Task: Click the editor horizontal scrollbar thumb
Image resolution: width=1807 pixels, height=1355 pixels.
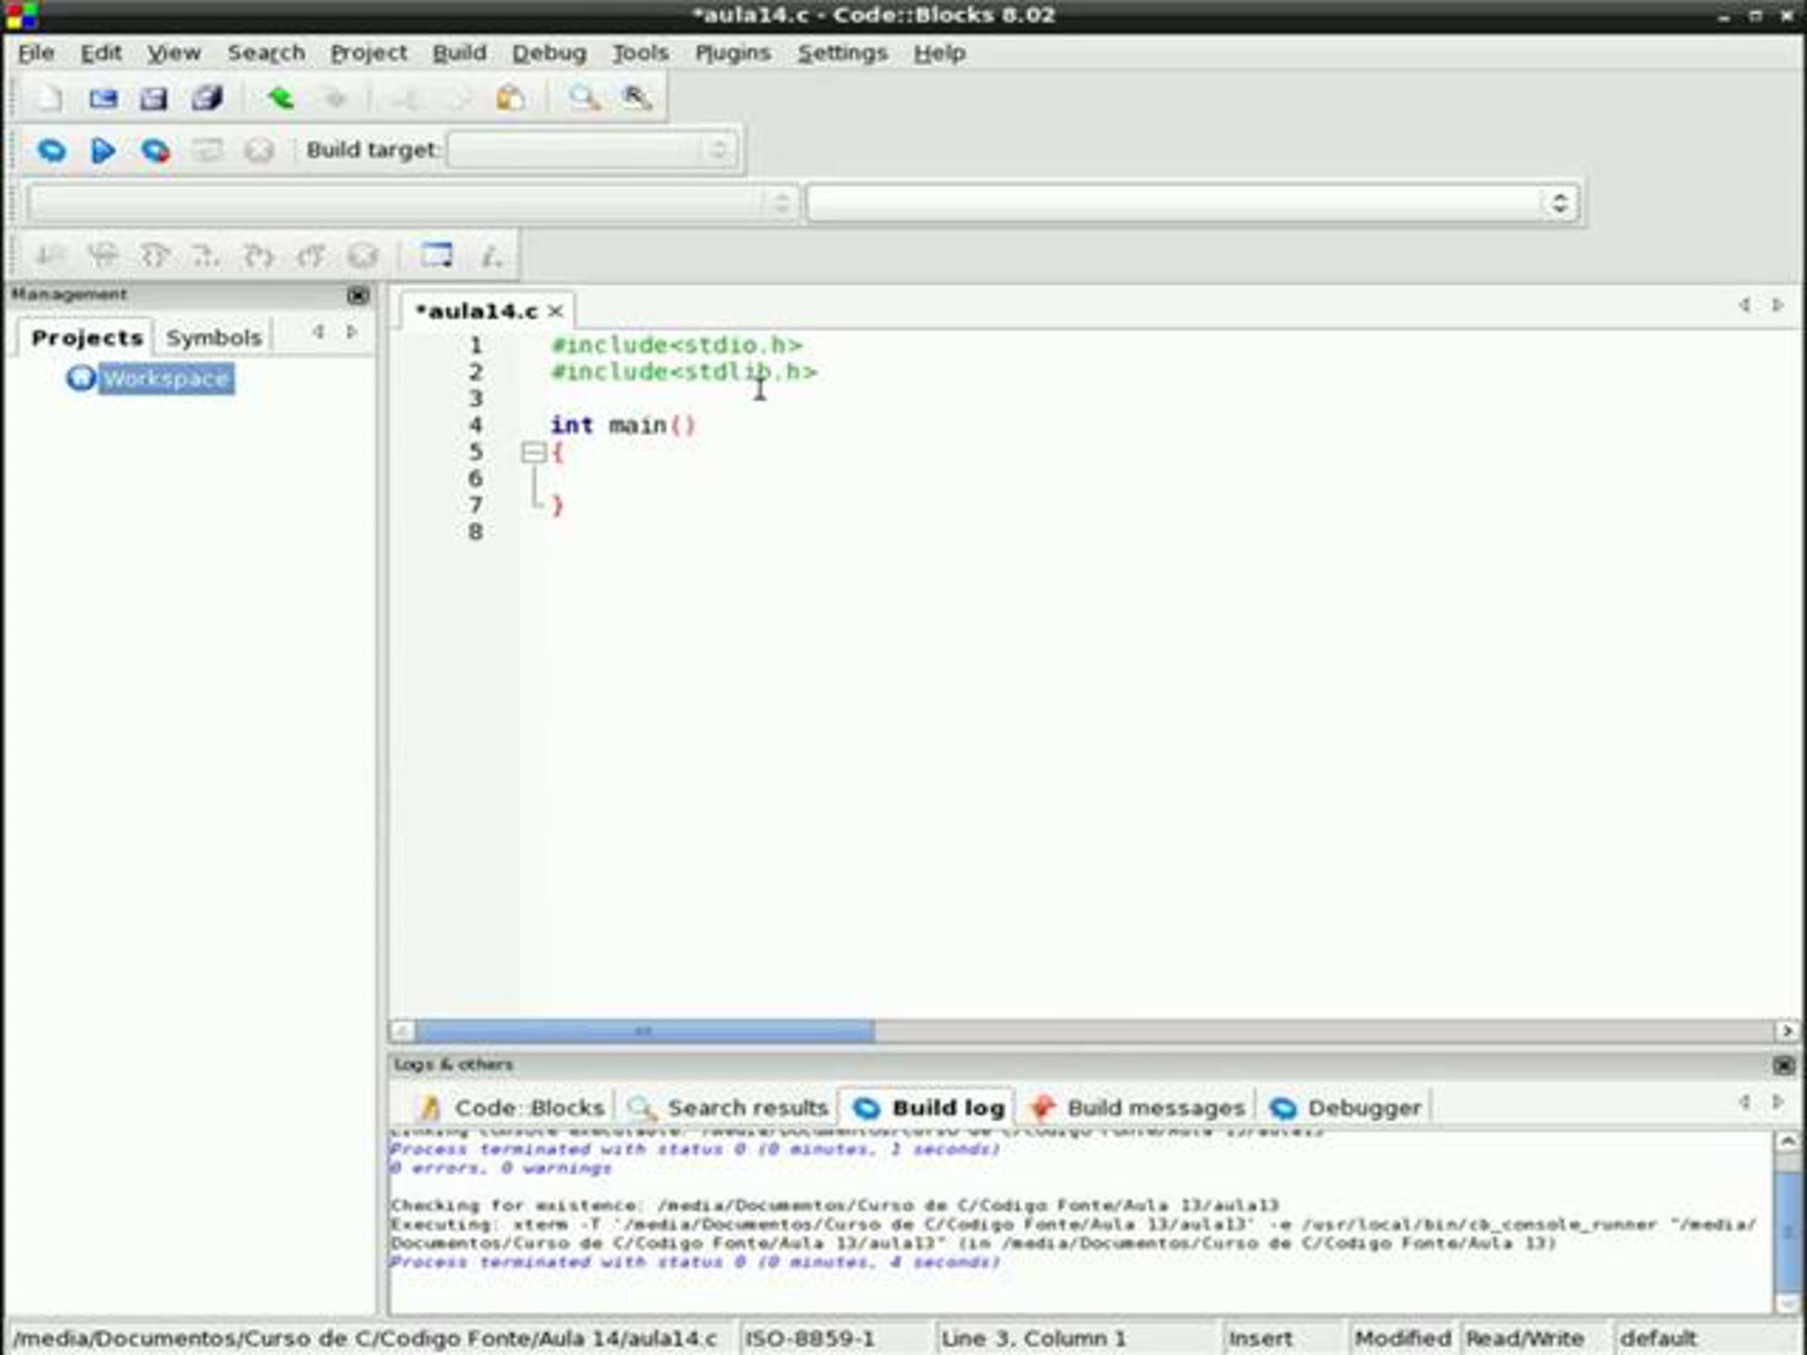Action: tap(644, 1031)
